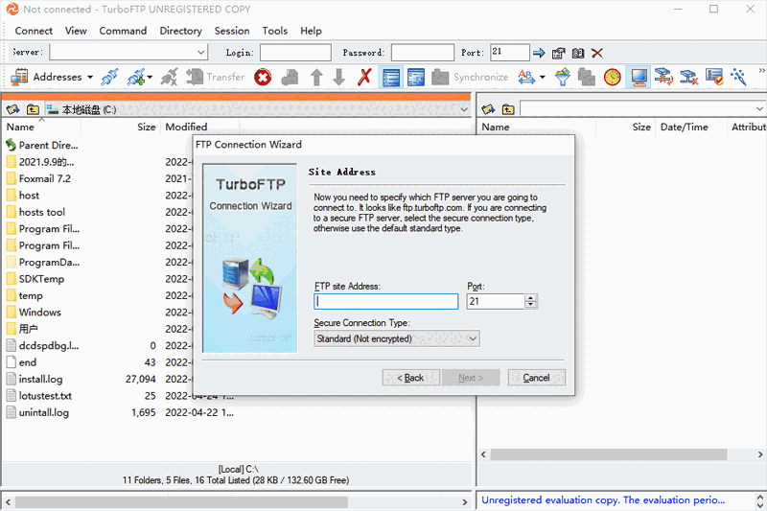Image resolution: width=767 pixels, height=511 pixels.
Task: Click the Back button in wizard
Action: [x=410, y=378]
